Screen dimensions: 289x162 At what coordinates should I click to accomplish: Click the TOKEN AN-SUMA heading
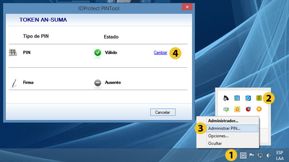click(x=43, y=20)
